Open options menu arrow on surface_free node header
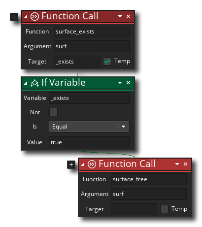Image resolution: width=202 pixels, height=227 pixels. click(x=177, y=164)
